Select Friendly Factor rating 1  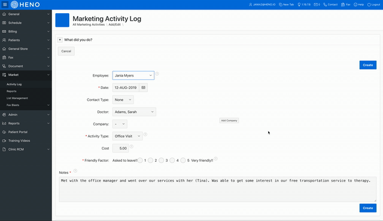140,160
